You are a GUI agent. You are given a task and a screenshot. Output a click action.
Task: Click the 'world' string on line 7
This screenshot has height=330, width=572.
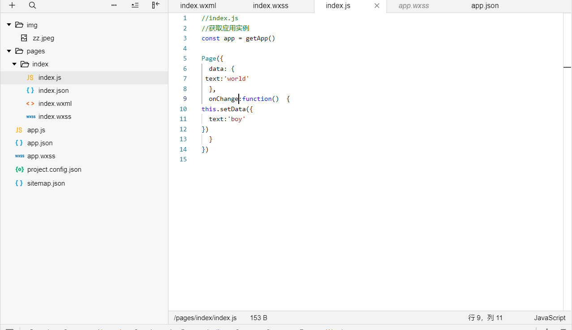(x=237, y=78)
